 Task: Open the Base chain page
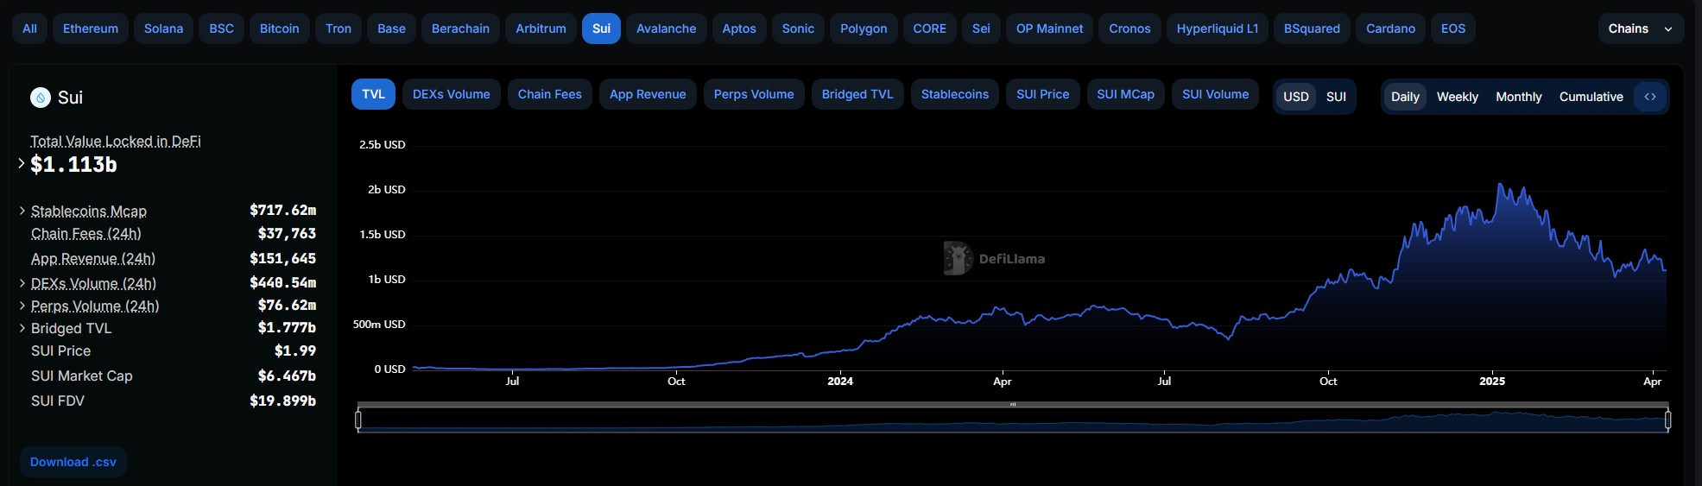coord(391,28)
